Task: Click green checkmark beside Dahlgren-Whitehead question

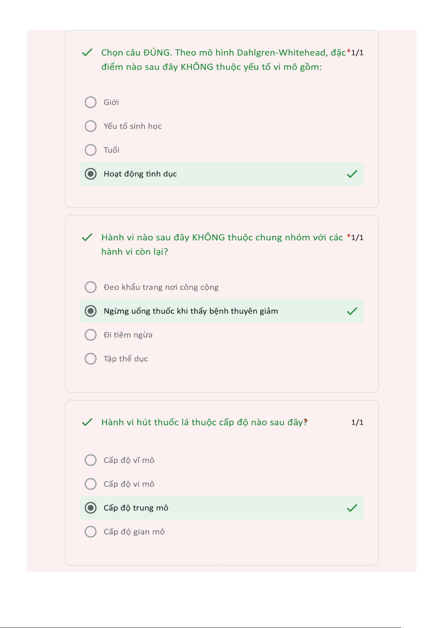Action: pyautogui.click(x=87, y=53)
